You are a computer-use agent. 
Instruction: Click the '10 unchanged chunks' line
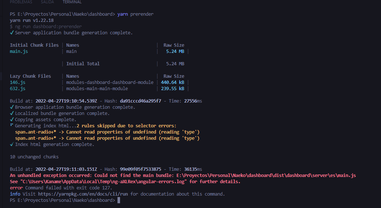click(x=34, y=157)
